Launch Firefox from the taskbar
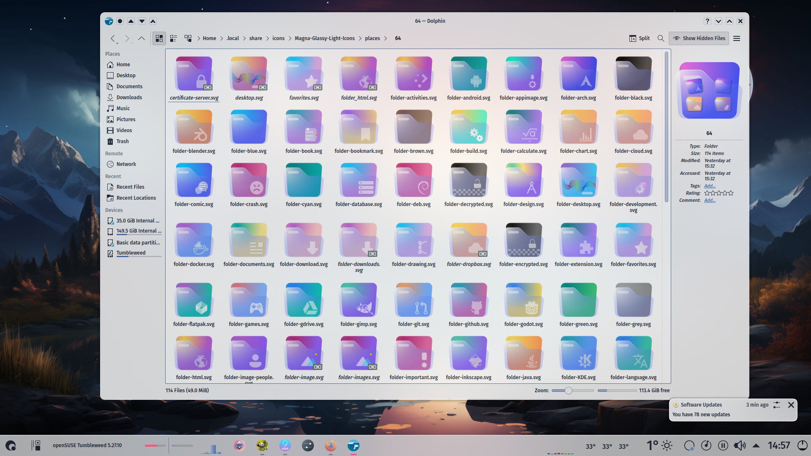Screen dimensions: 811x456 pyautogui.click(x=331, y=445)
